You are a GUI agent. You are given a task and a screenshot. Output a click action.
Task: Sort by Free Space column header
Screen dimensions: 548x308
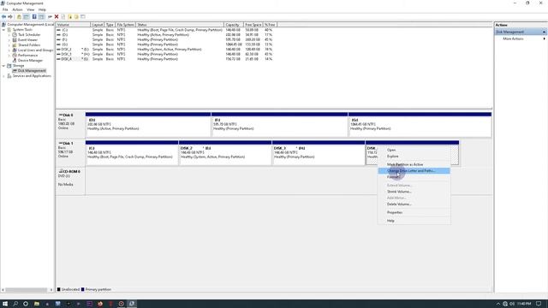point(253,25)
